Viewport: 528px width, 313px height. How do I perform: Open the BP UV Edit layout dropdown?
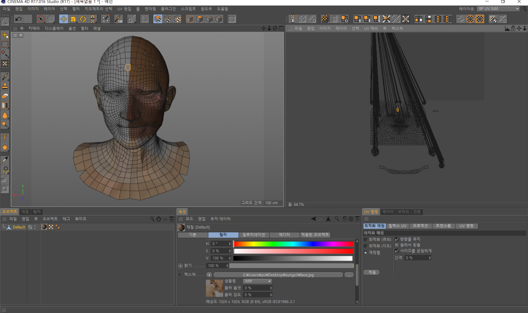pos(499,9)
